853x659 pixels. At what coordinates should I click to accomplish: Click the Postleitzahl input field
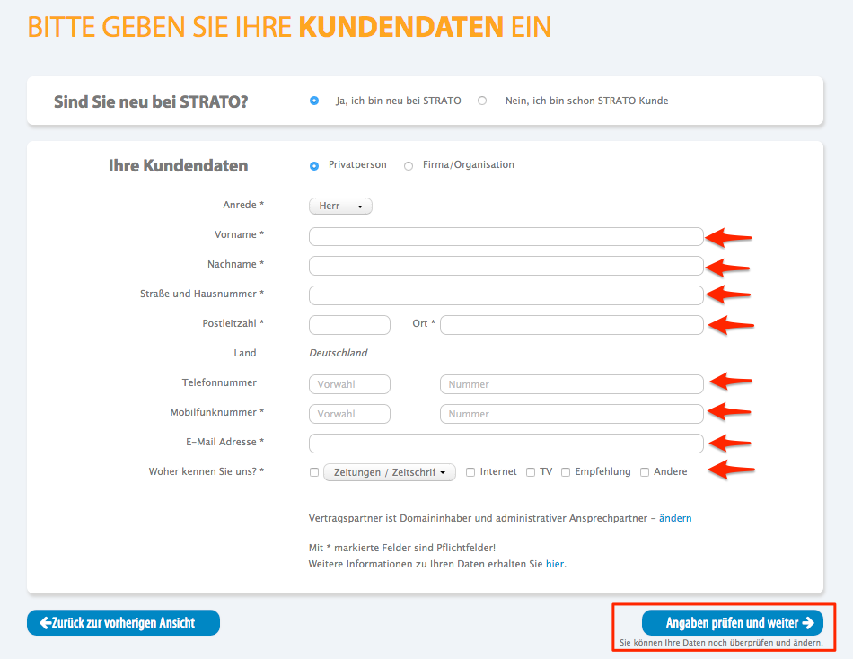pyautogui.click(x=349, y=325)
